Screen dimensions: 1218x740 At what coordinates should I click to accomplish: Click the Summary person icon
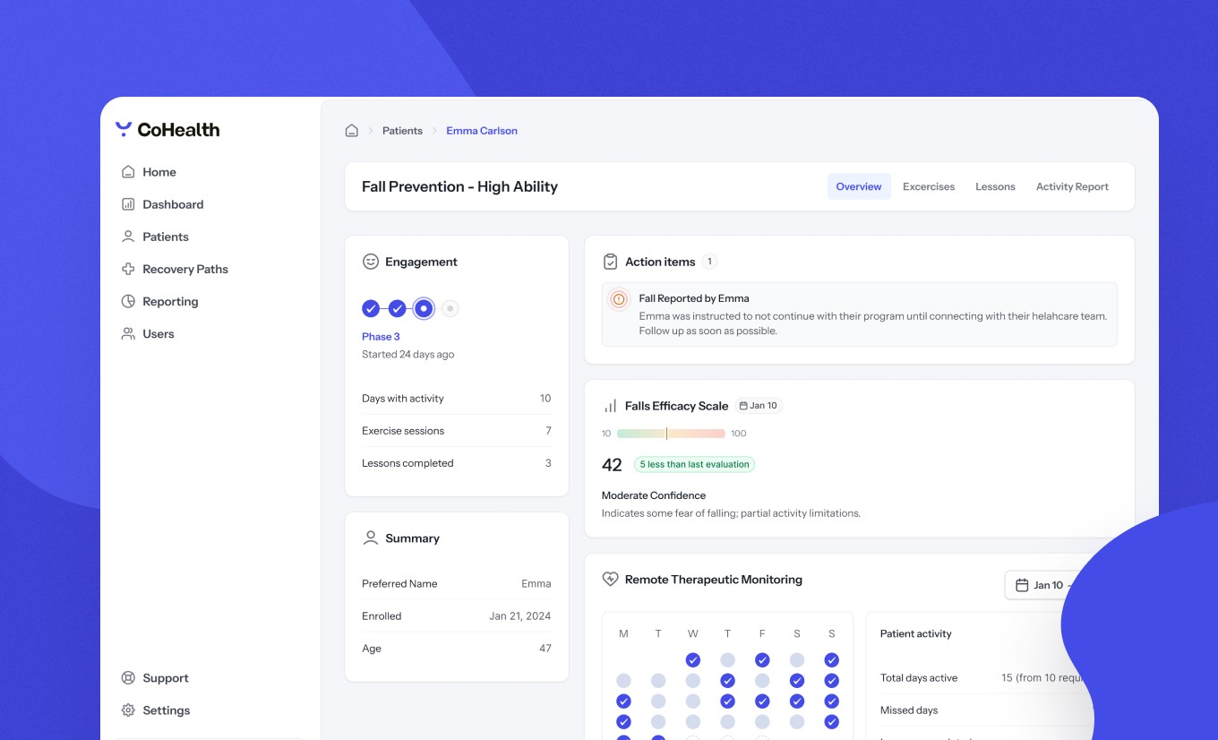(x=370, y=538)
